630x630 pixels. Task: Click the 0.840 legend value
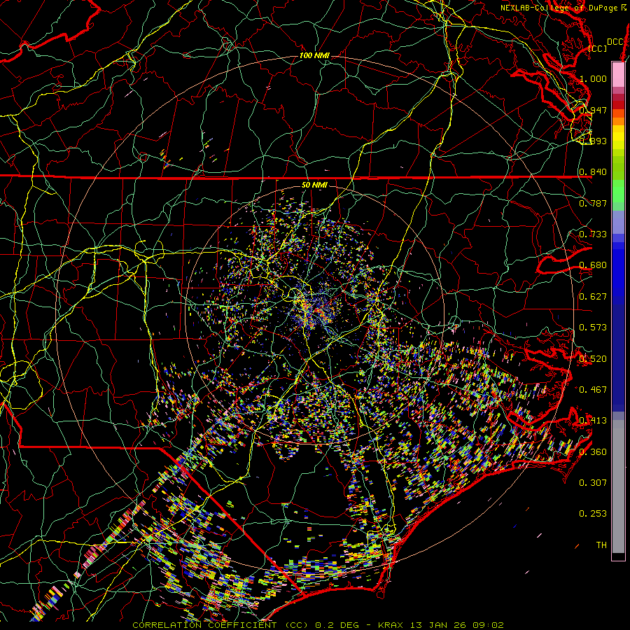[x=593, y=172]
